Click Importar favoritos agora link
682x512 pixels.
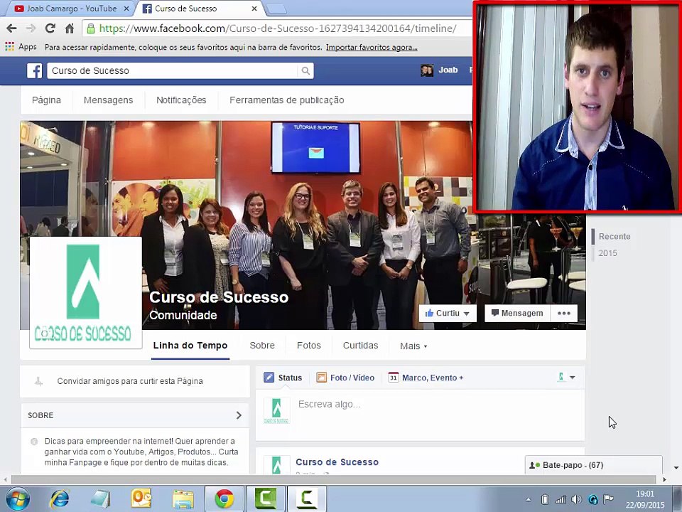click(372, 47)
